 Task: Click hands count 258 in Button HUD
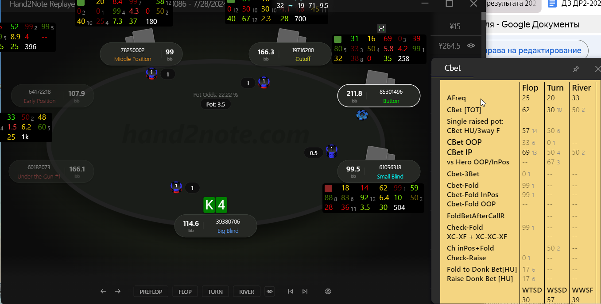(403, 58)
